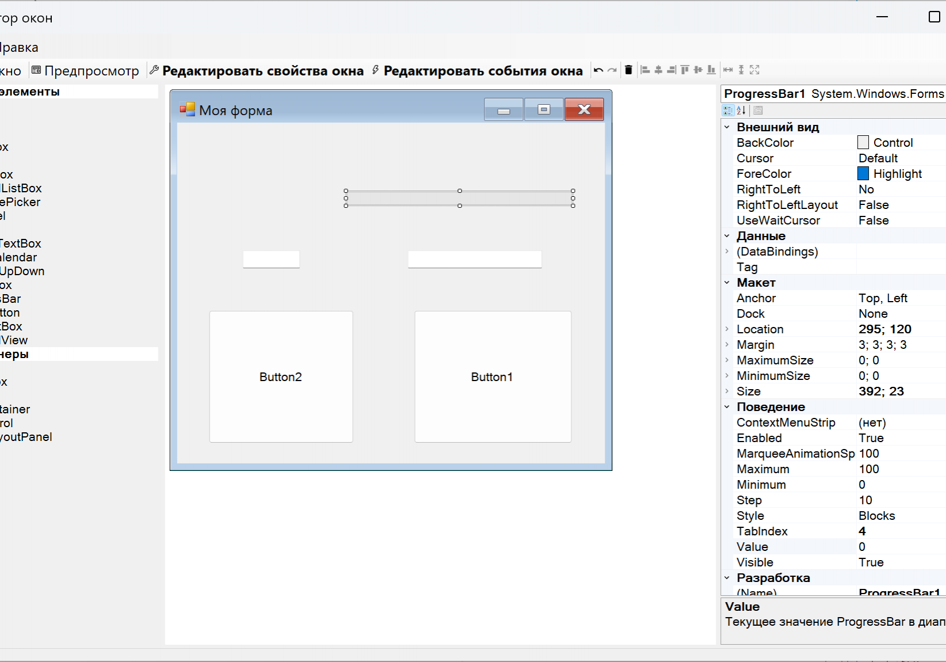Align selected controls to bottom edges

click(x=711, y=70)
